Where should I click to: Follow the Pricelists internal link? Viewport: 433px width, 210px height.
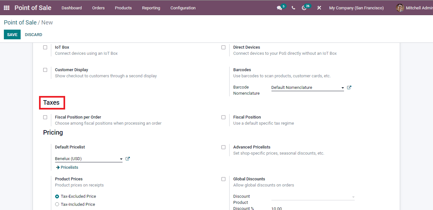coord(67,167)
